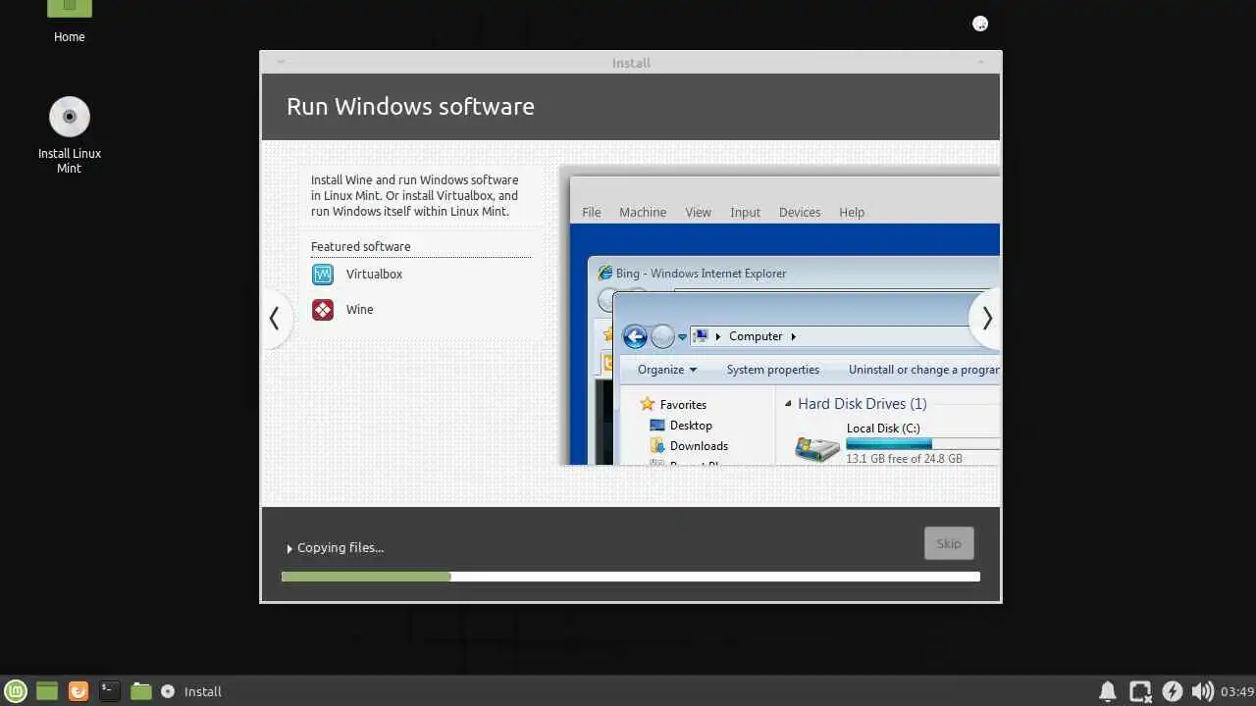Launch the terminal from the taskbar

click(x=110, y=691)
